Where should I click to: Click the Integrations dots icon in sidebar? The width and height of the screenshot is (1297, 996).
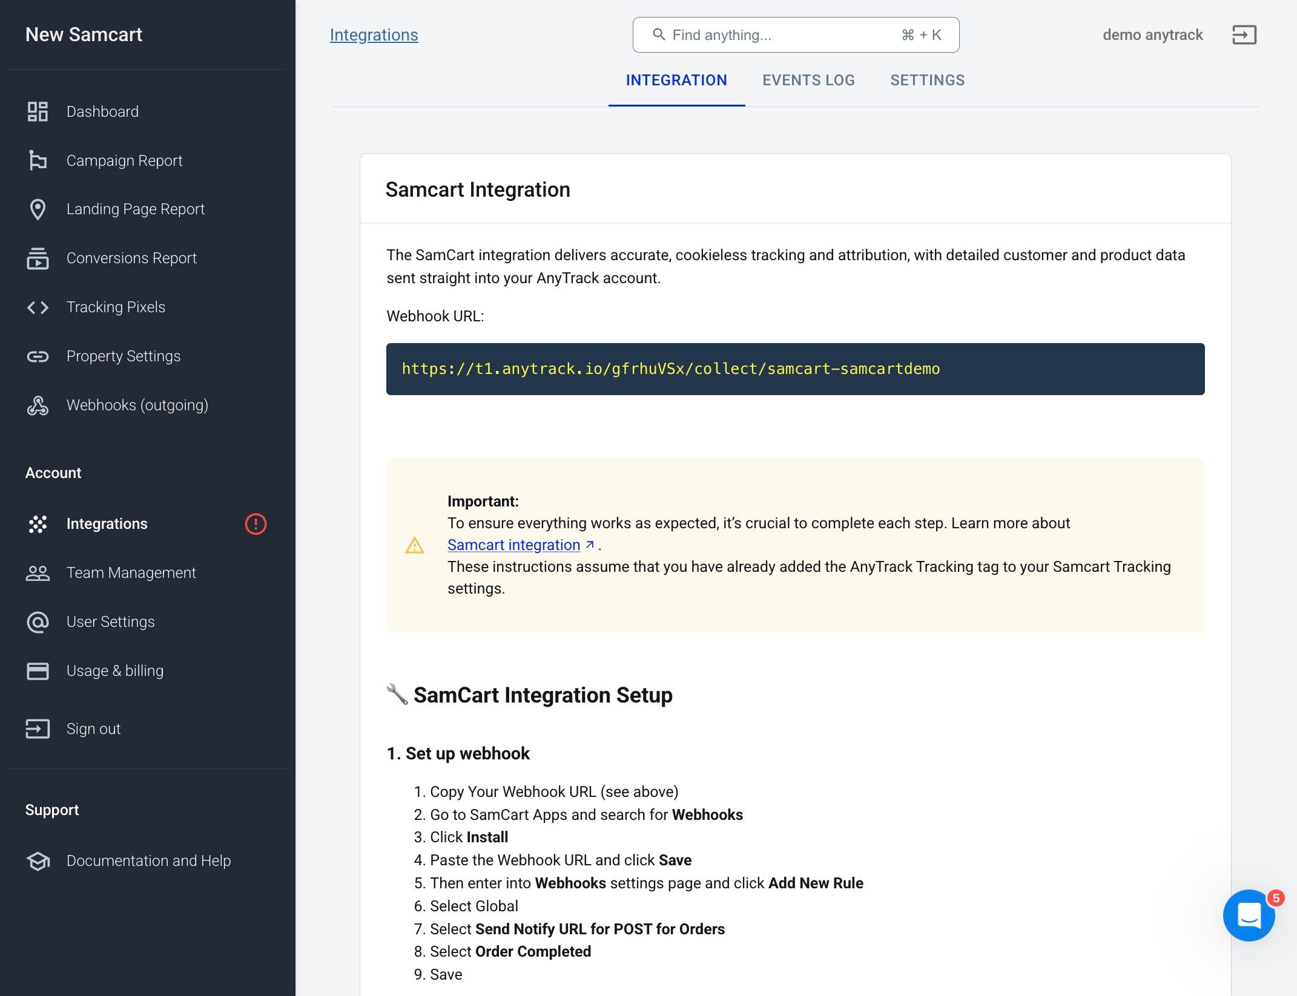[x=38, y=524]
